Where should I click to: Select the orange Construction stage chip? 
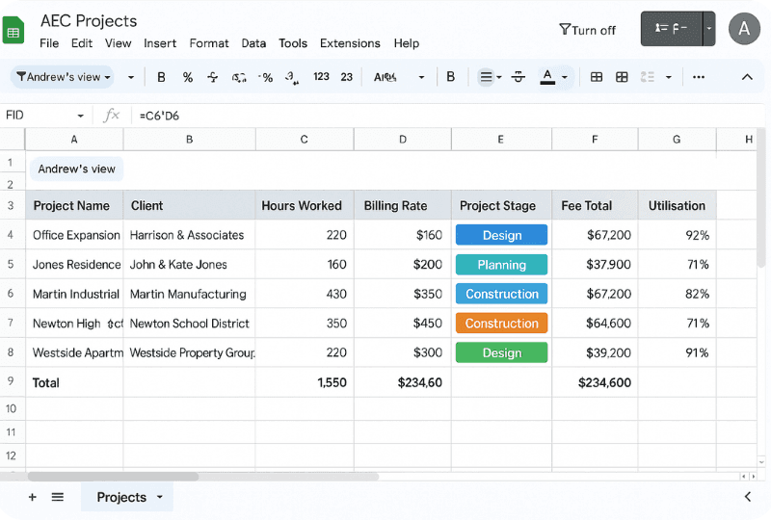click(501, 323)
